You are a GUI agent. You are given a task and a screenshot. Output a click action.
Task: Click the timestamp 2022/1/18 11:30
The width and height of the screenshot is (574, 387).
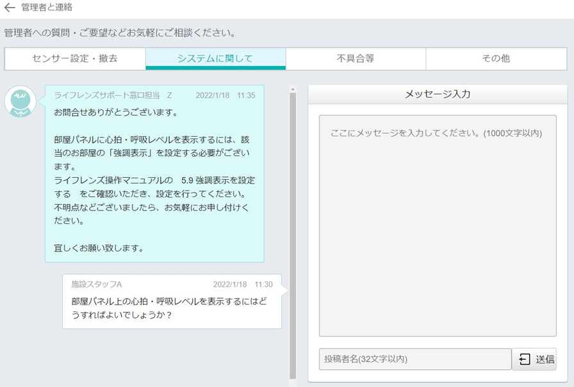coord(243,284)
